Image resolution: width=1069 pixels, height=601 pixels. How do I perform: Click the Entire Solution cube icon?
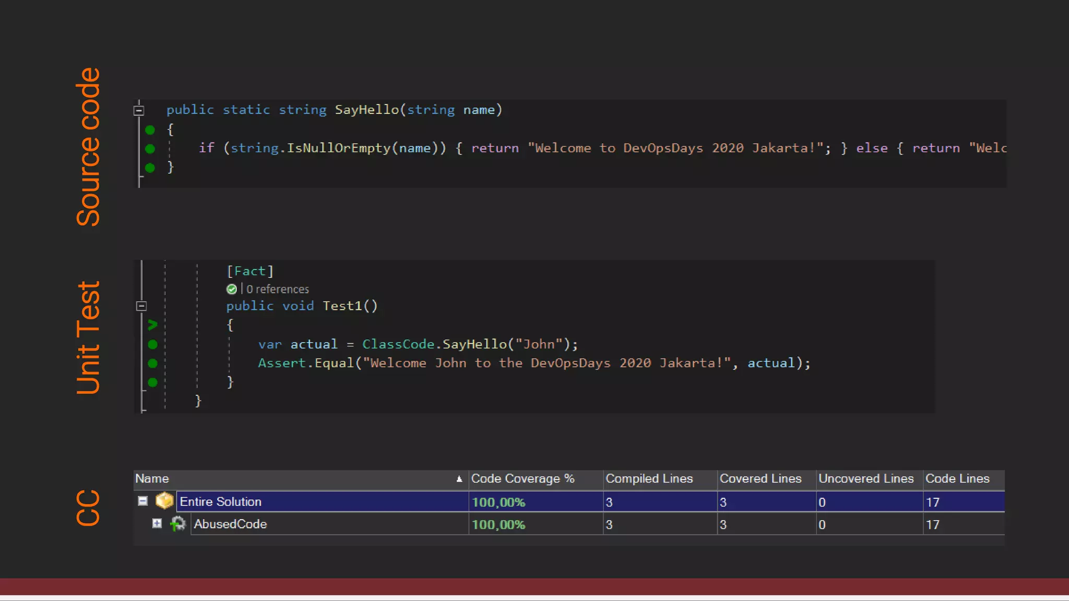click(x=164, y=501)
